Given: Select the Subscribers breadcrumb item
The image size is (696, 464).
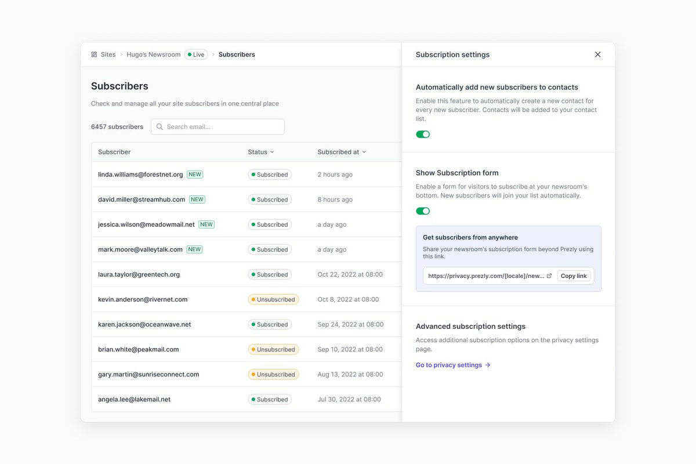Looking at the screenshot, I should [237, 55].
